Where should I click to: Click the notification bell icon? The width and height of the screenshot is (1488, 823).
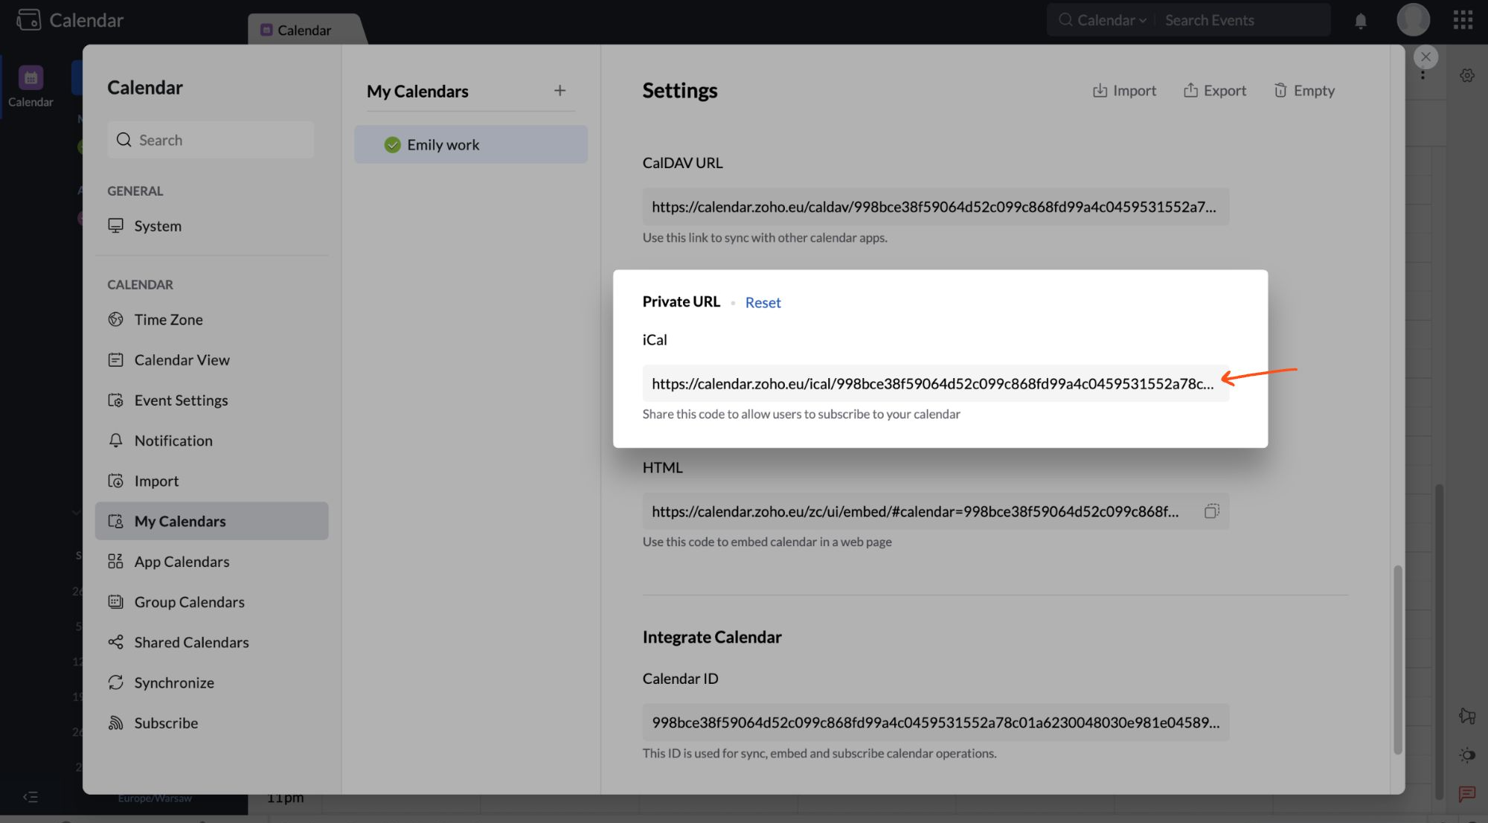[x=1360, y=21]
